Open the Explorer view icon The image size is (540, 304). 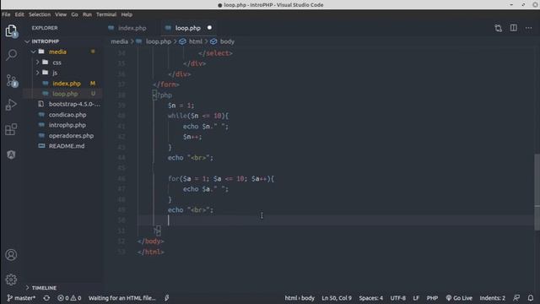click(11, 31)
